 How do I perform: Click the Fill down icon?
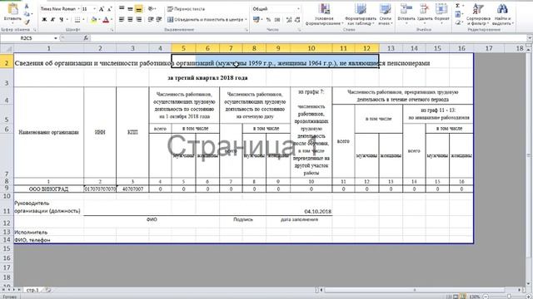(x=458, y=14)
